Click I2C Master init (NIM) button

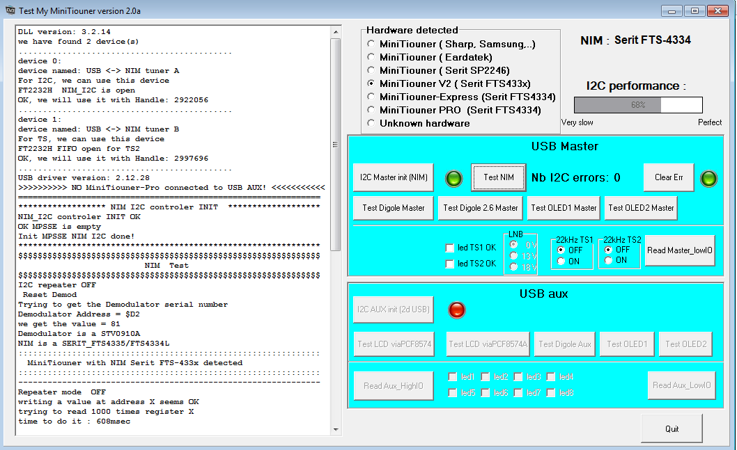tap(394, 177)
